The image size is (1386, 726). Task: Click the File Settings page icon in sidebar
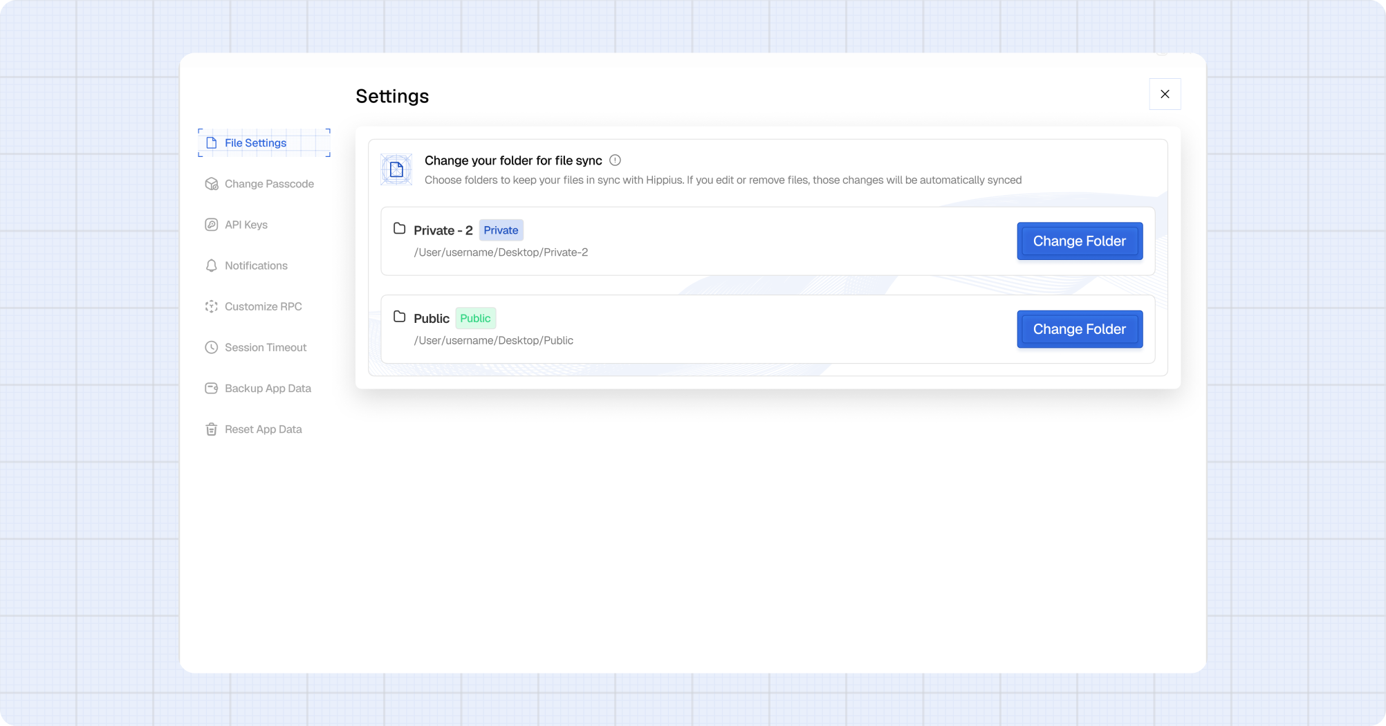tap(212, 143)
